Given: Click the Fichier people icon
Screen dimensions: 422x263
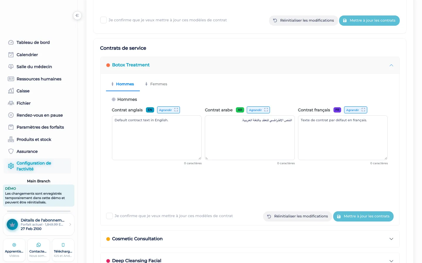Looking at the screenshot, I should [11, 103].
